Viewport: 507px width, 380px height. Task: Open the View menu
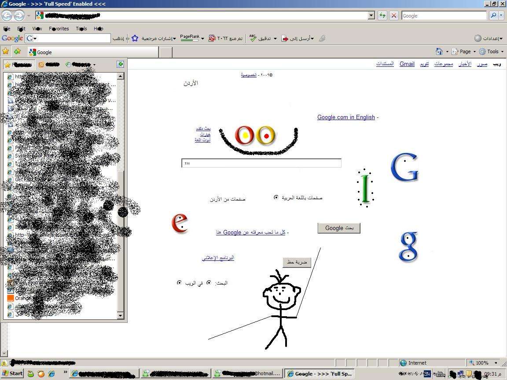(37, 29)
